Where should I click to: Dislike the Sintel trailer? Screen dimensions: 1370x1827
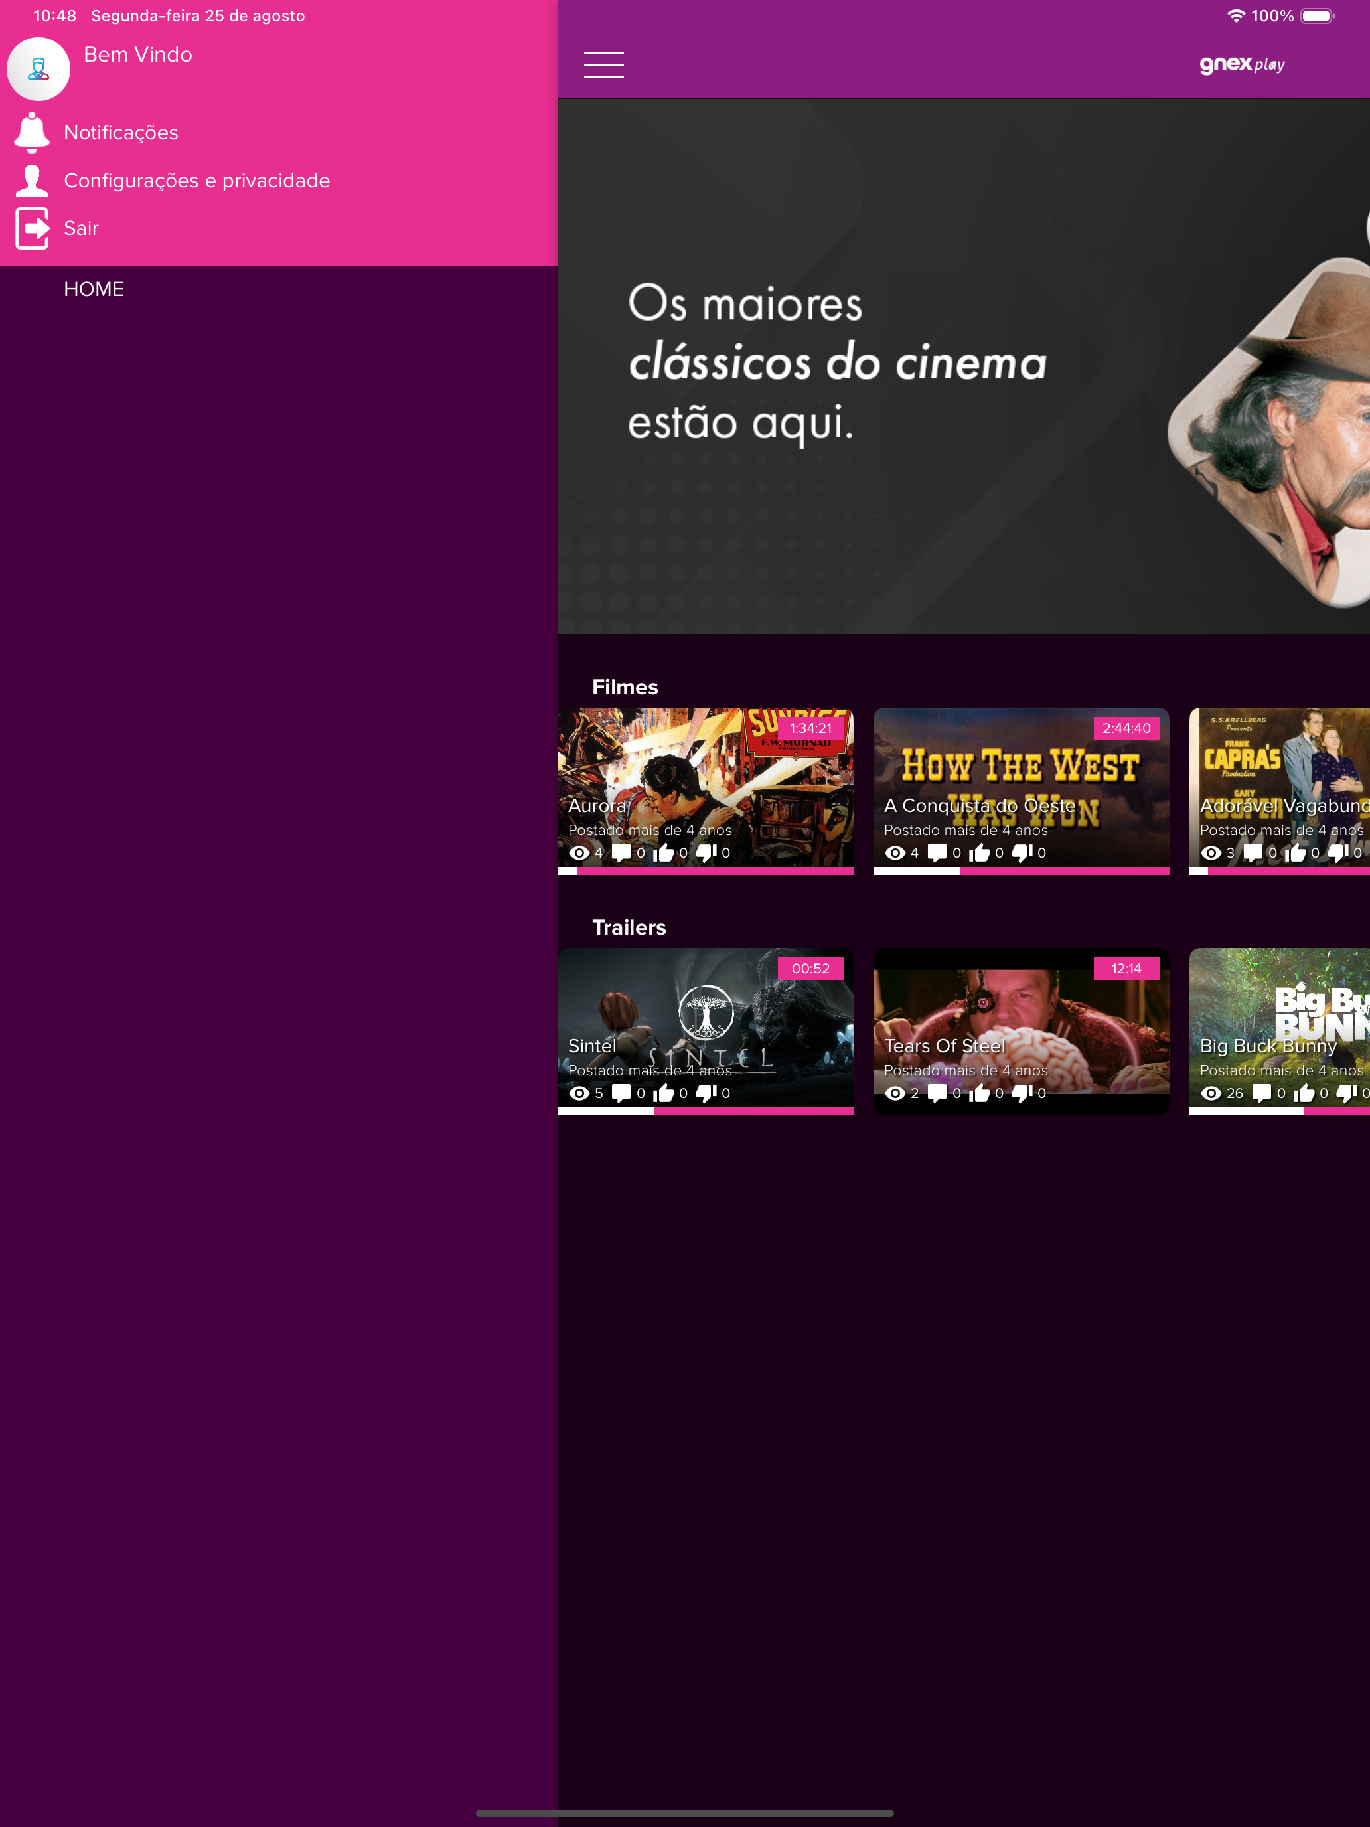tap(706, 1093)
